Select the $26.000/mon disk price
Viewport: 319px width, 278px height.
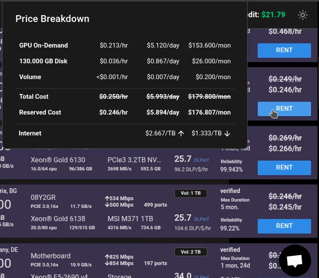[x=211, y=61]
